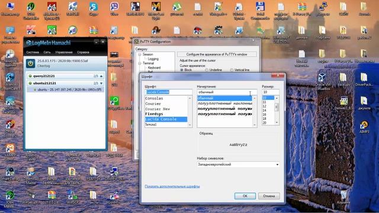Collapse the query212121 network in Hamachi

tap(101, 76)
